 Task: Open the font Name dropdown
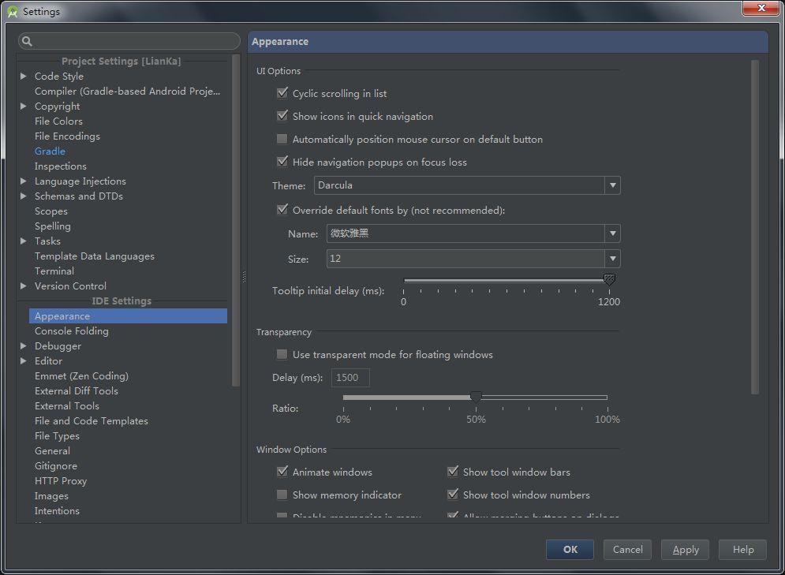click(x=612, y=234)
